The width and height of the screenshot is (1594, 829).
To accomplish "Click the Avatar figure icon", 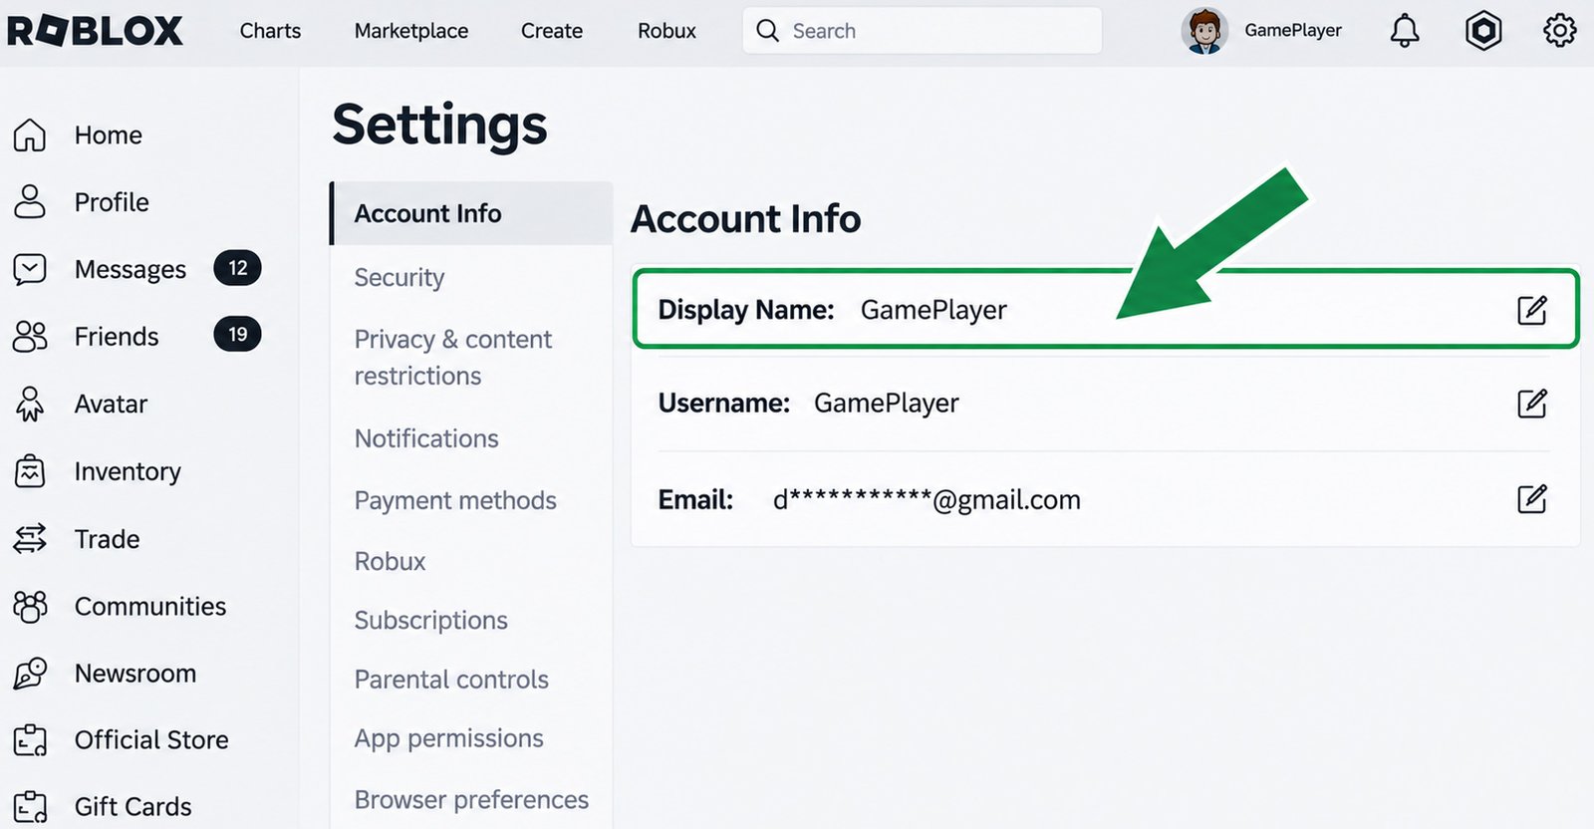I will coord(30,404).
